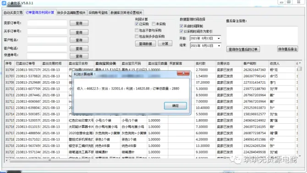Viewport: 307px width, 173px height.
Task: Click customer nickname 158196932577
Action: 256,114
